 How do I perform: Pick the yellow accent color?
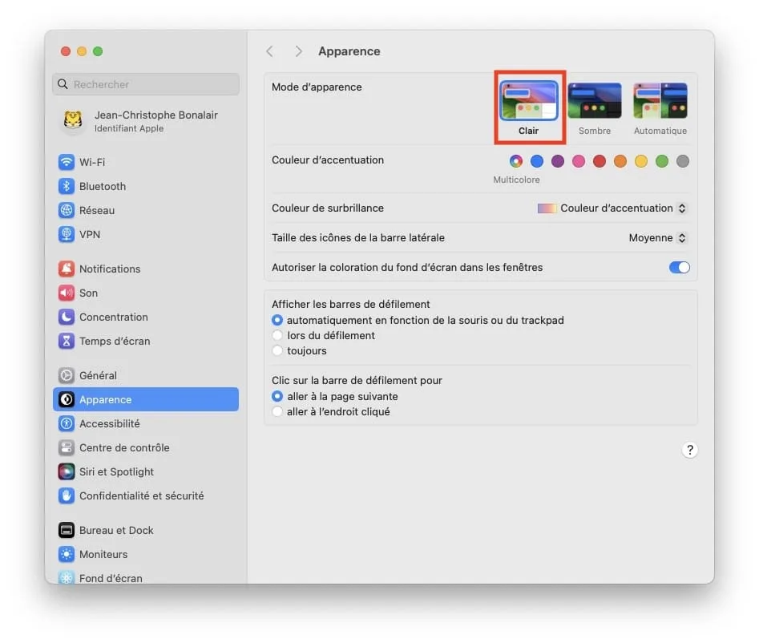coord(641,161)
